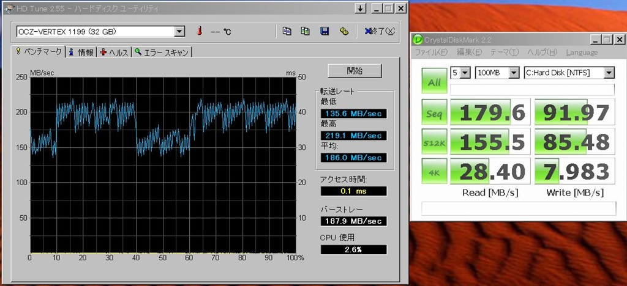Run the 4K benchmark test button
627x286 pixels.
point(434,171)
